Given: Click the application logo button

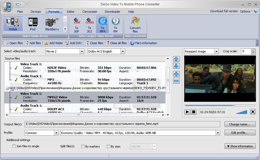Looking at the screenshot, I should pyautogui.click(x=7, y=7).
